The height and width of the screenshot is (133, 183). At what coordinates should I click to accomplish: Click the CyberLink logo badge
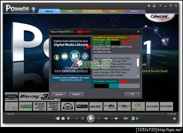160,17
